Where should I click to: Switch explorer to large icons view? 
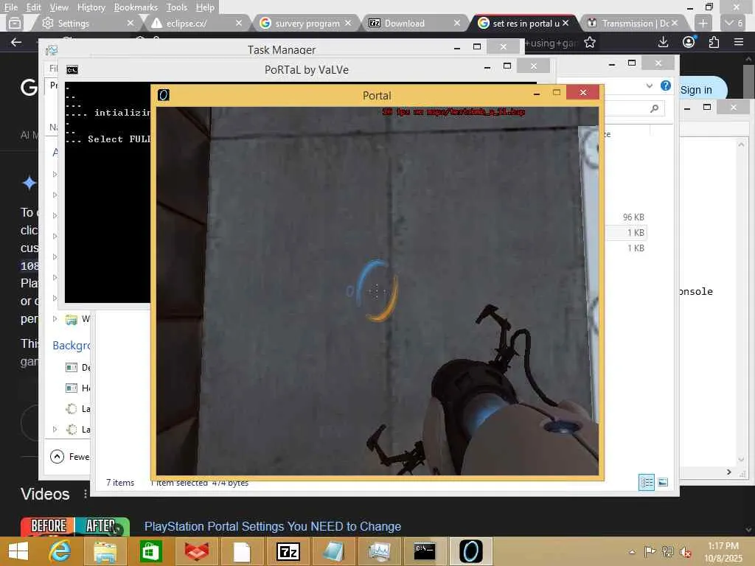(x=663, y=482)
